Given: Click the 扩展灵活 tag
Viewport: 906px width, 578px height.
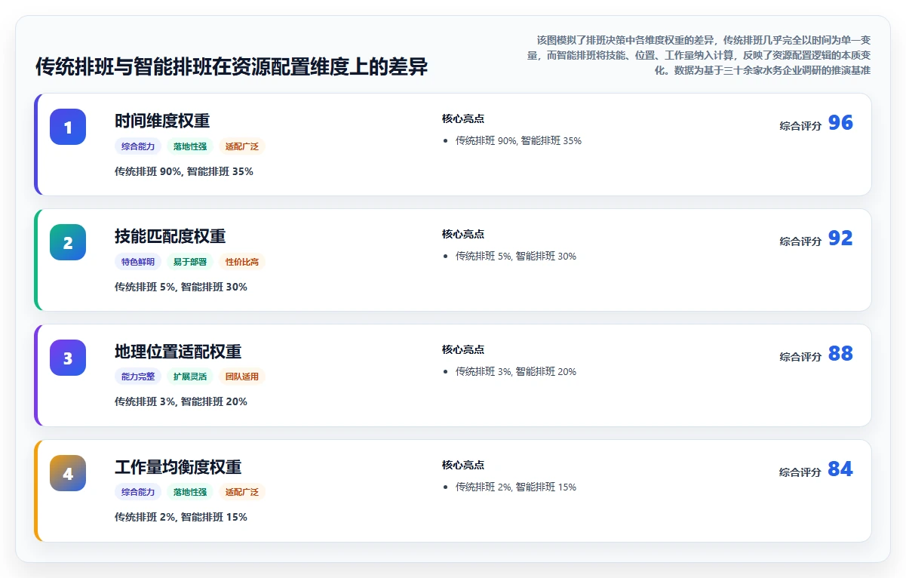Looking at the screenshot, I should tap(190, 377).
